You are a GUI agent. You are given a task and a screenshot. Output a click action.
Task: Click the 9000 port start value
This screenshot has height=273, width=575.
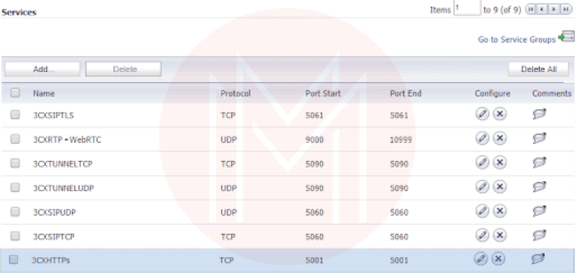coord(315,139)
